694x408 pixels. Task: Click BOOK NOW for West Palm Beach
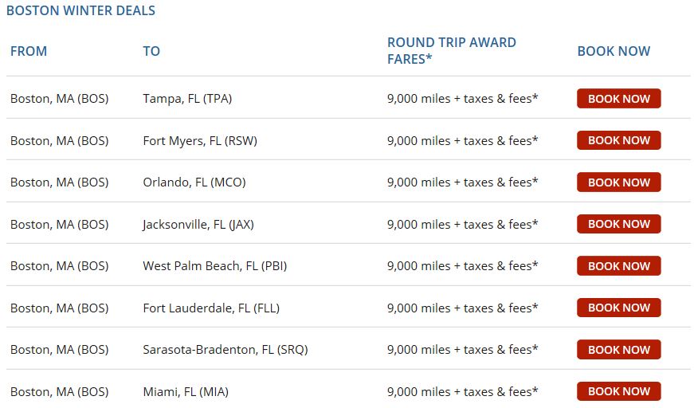click(x=618, y=266)
